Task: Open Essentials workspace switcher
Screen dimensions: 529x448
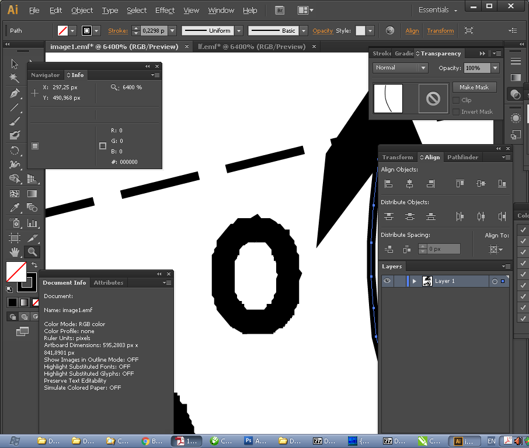Action: pyautogui.click(x=437, y=10)
